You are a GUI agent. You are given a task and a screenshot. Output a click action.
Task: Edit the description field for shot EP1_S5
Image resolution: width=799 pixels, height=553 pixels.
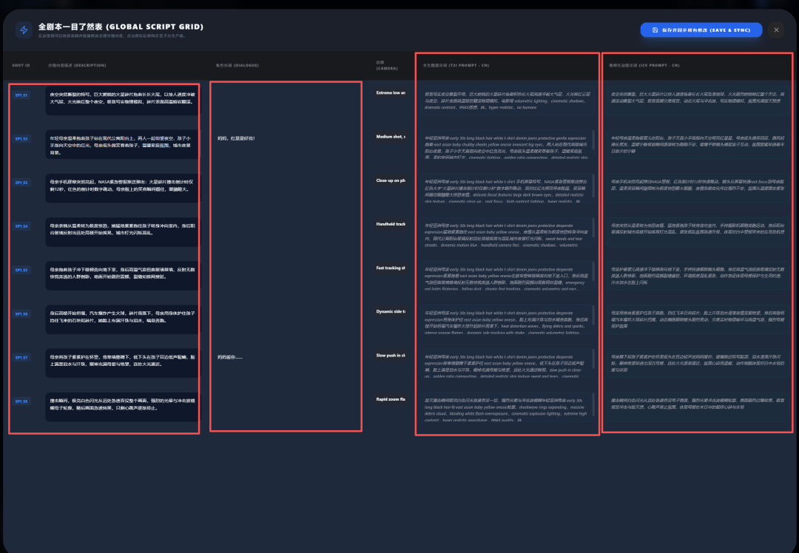coord(122,276)
